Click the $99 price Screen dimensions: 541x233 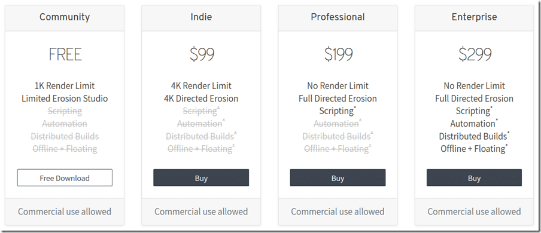(x=202, y=54)
